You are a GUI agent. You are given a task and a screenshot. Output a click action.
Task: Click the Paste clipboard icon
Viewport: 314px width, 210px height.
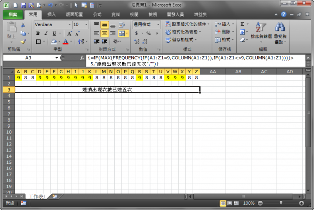[11, 27]
